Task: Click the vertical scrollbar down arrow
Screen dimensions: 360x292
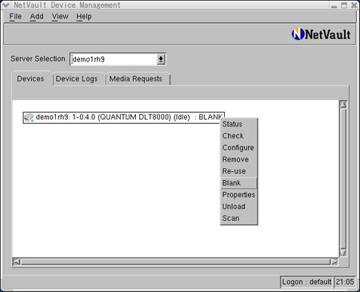Action: [343, 253]
